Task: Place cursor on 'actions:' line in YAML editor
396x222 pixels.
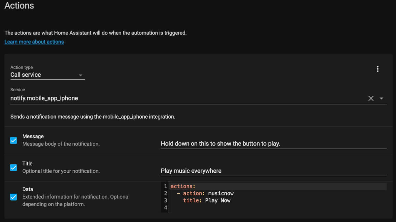Action: (183, 186)
